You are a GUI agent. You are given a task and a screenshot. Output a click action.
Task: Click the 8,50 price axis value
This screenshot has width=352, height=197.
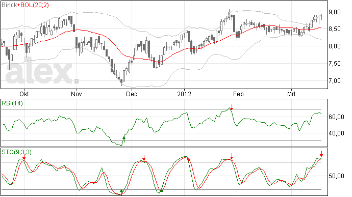tap(335, 29)
